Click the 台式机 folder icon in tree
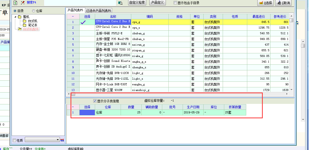309x150 pixels. (25, 21)
